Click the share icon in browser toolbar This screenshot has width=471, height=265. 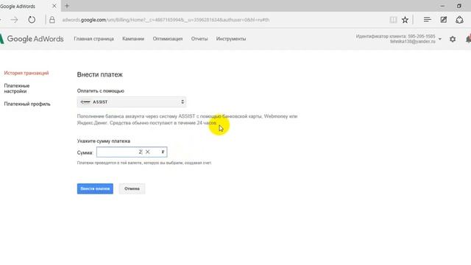[x=459, y=20]
